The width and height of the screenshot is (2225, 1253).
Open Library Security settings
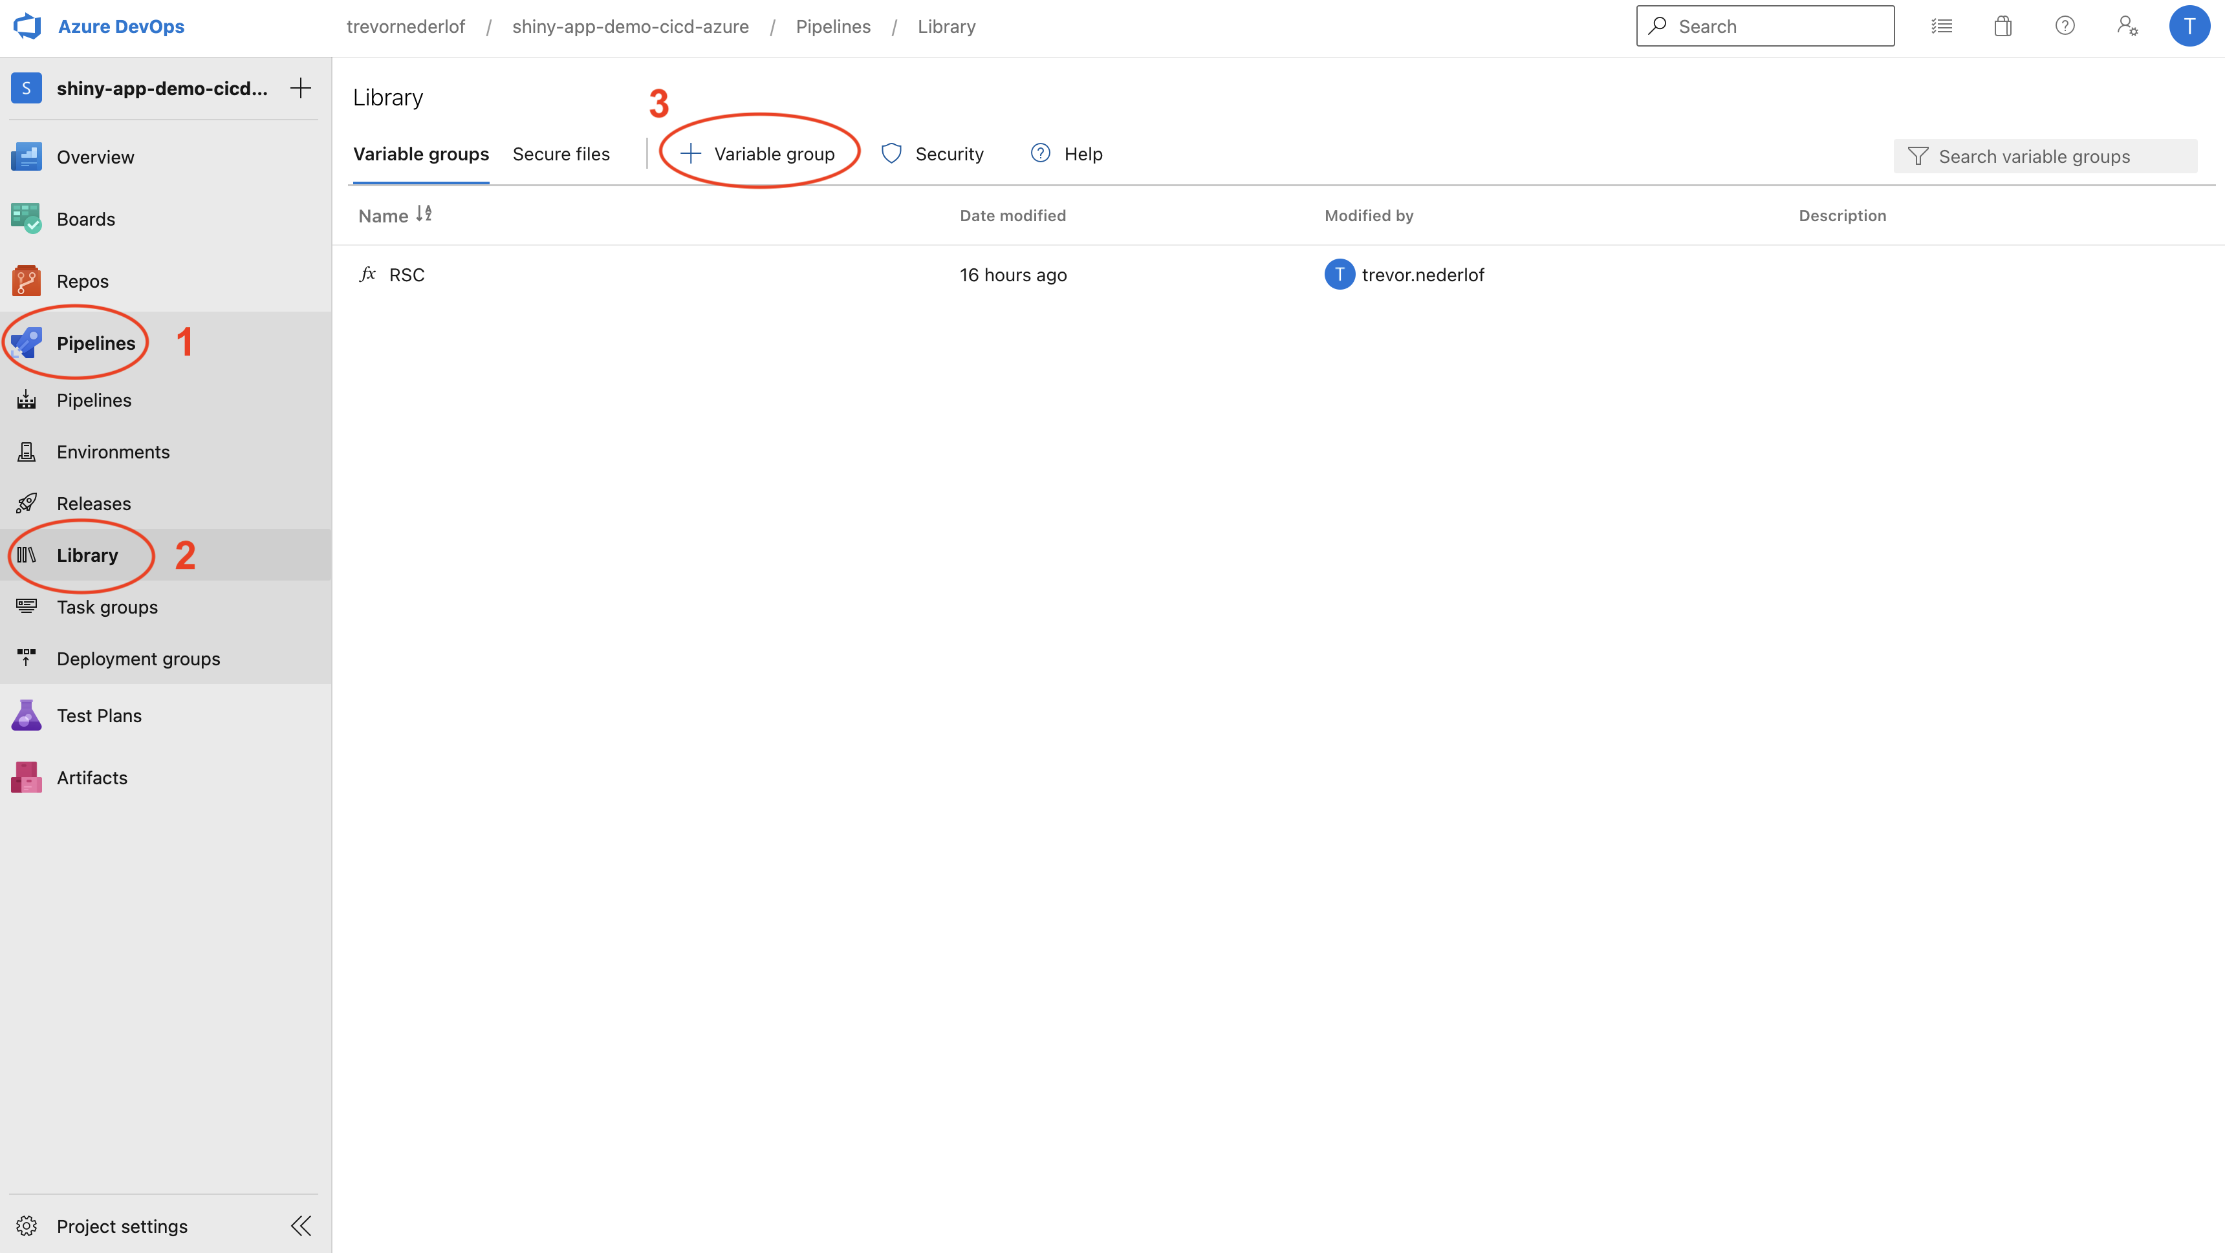pyautogui.click(x=932, y=155)
